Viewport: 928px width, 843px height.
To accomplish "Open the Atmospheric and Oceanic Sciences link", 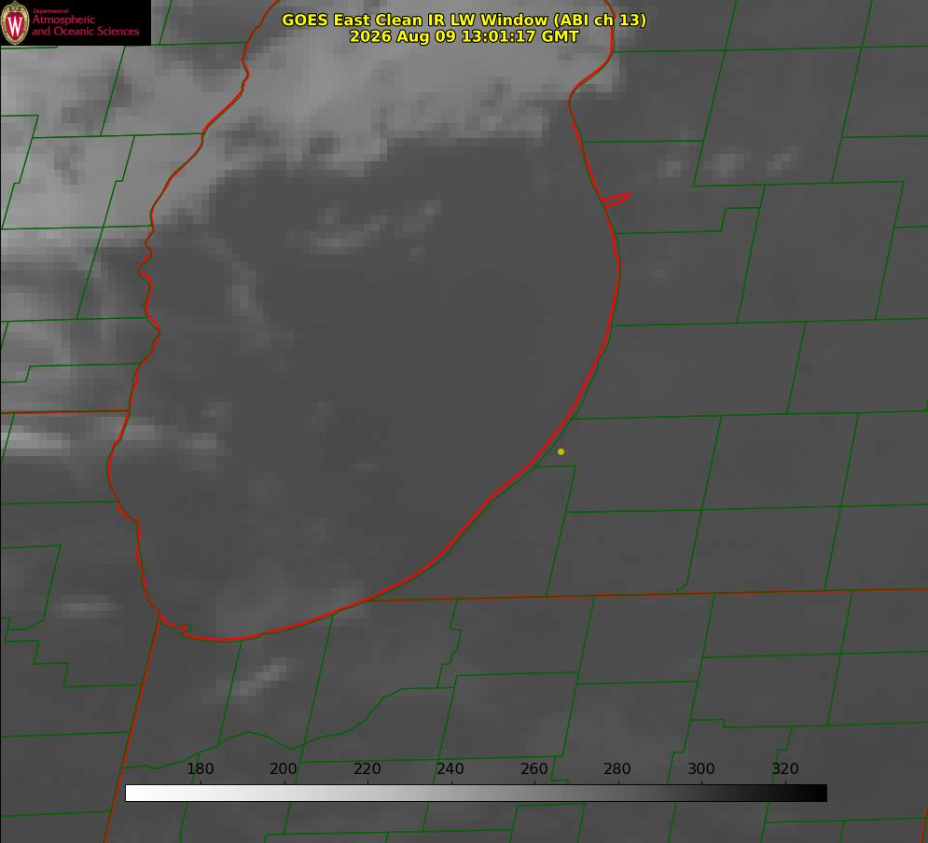I will tap(85, 25).
